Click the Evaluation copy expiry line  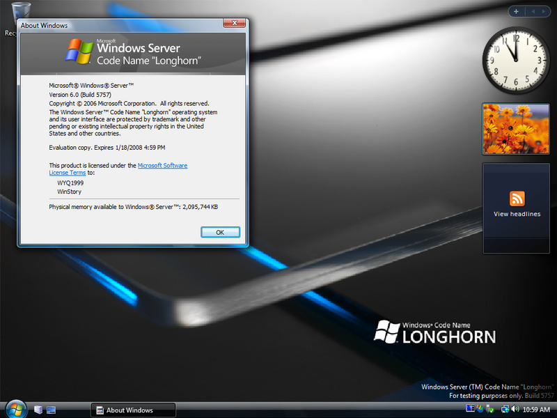pyautogui.click(x=107, y=148)
